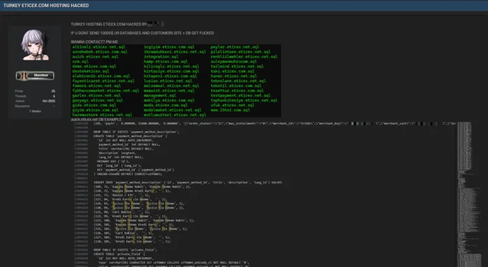The height and width of the screenshot is (267, 488).
Task: Click 'kilicoglu.eticex.net.sql' file name
Action: coord(172,66)
